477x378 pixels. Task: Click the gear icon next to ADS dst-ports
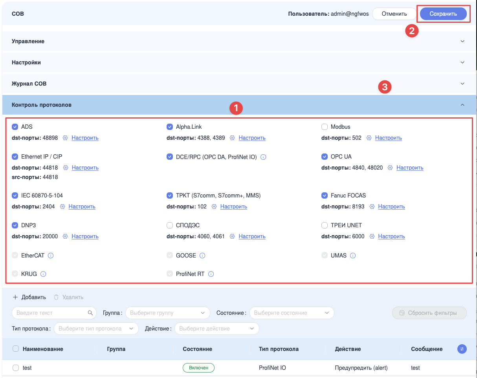click(66, 138)
